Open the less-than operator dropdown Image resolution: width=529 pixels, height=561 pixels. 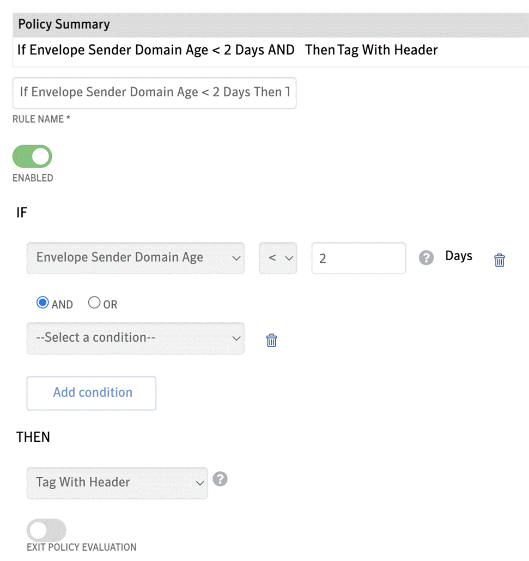[278, 258]
